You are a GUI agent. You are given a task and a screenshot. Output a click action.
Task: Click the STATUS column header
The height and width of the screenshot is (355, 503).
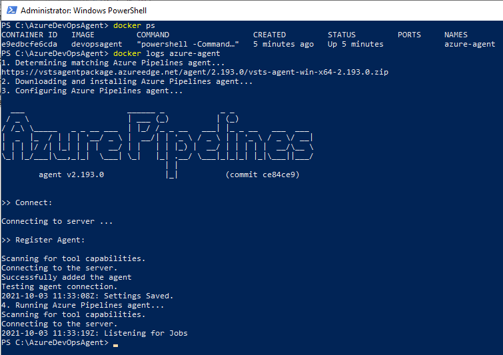point(342,35)
